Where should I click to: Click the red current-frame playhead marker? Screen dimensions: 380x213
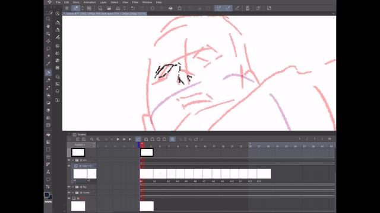(x=142, y=144)
